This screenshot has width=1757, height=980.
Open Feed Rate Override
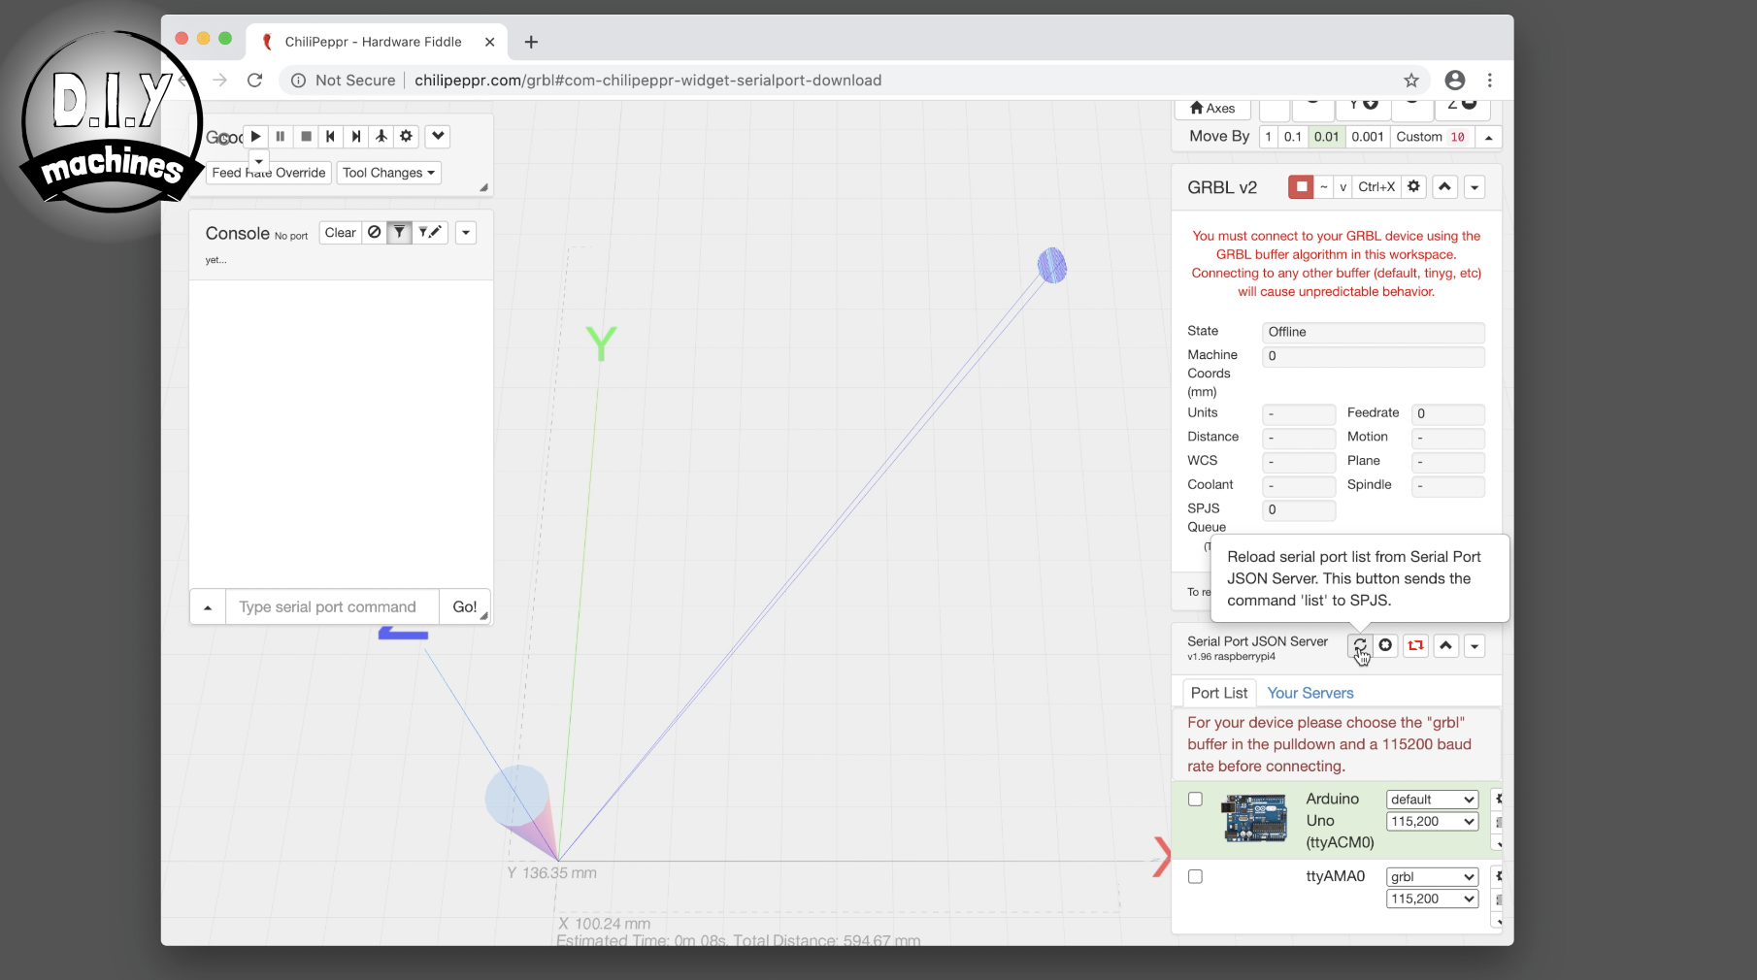(x=269, y=173)
